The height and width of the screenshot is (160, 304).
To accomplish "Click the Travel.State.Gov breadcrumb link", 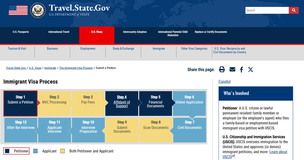I will pos(16,68).
